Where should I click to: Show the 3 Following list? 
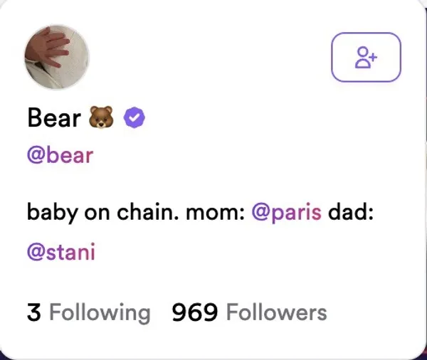click(x=88, y=312)
